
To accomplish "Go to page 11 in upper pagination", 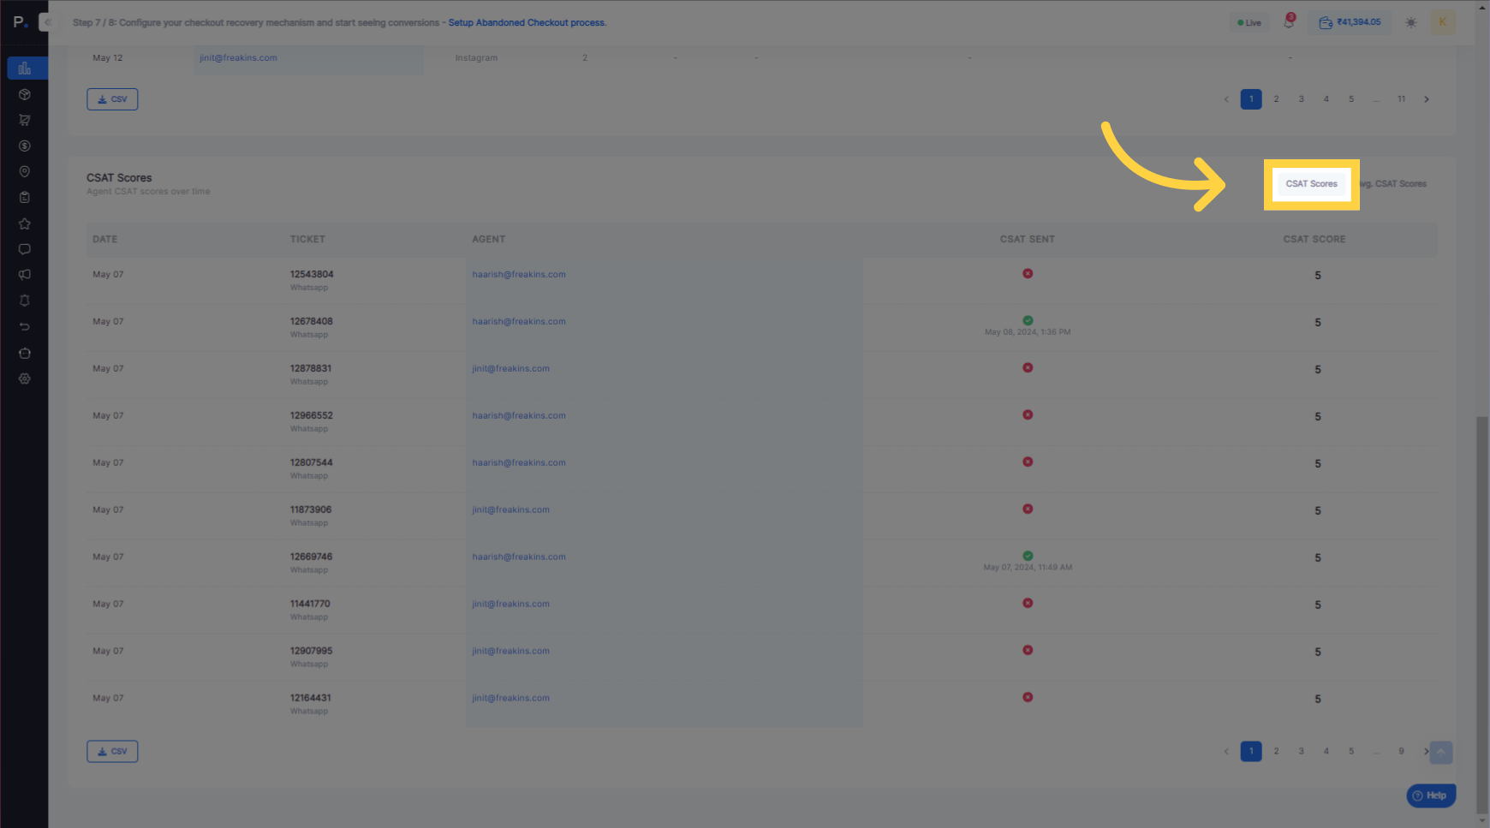I will pos(1402,99).
